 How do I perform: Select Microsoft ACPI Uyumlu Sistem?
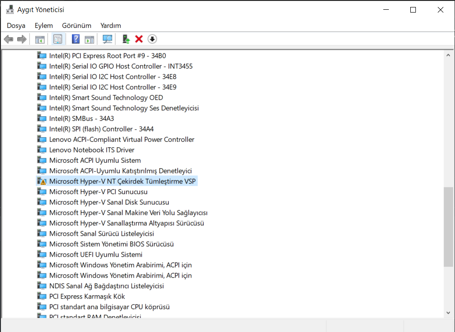point(95,160)
